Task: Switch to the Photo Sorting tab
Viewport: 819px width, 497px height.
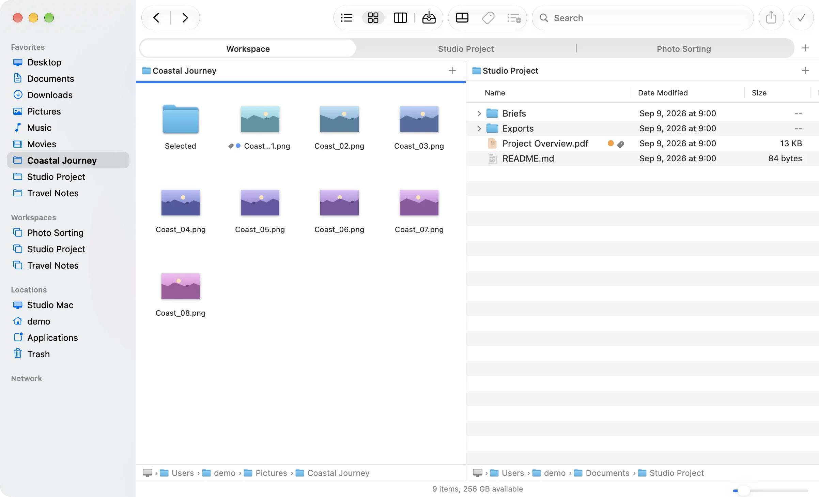Action: (x=684, y=49)
